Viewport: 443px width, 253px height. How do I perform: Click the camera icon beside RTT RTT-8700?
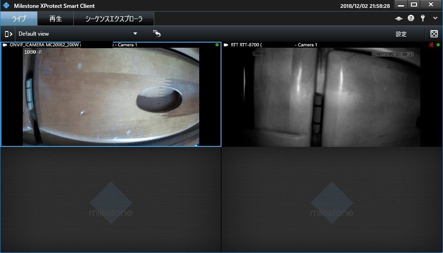click(x=226, y=45)
